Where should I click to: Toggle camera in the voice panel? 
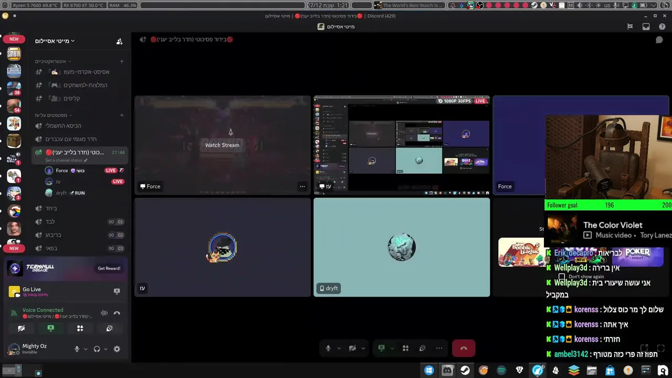click(21, 328)
